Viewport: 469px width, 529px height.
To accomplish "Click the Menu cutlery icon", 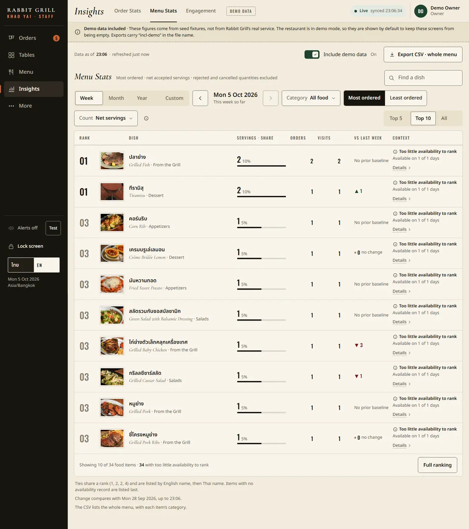I will pyautogui.click(x=11, y=72).
